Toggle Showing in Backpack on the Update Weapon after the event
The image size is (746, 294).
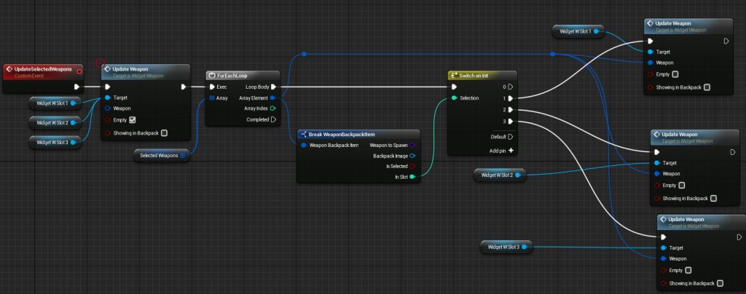(x=164, y=133)
